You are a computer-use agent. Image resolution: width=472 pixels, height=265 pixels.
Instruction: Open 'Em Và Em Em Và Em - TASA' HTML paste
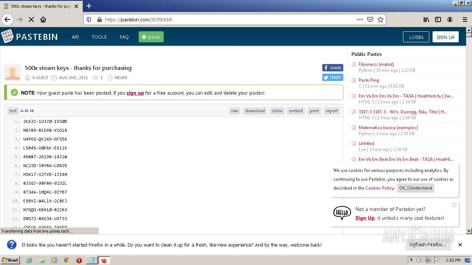pos(406,96)
